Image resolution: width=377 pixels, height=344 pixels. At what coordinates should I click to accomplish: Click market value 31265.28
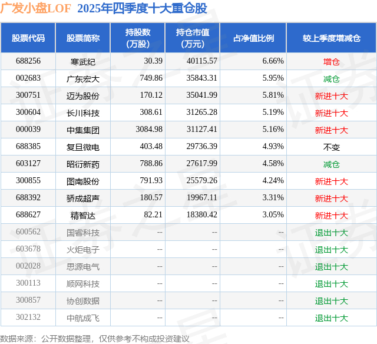pyautogui.click(x=201, y=113)
